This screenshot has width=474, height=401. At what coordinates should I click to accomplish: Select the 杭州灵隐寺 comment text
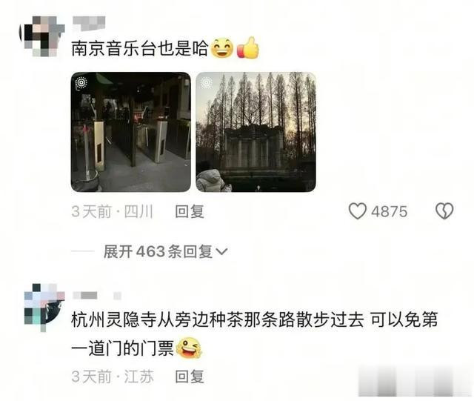click(254, 334)
